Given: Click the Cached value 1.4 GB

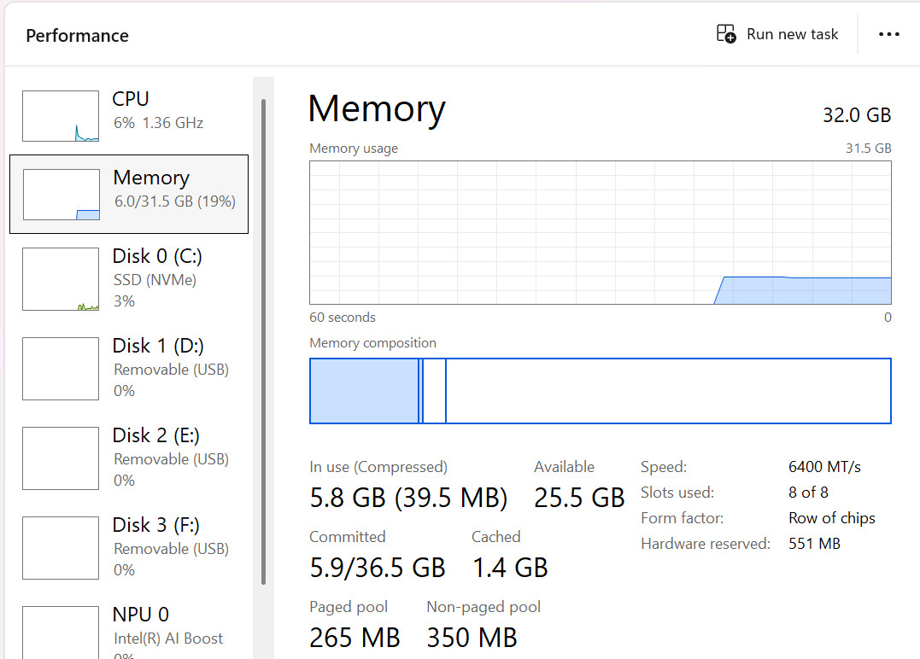Looking at the screenshot, I should [x=510, y=568].
